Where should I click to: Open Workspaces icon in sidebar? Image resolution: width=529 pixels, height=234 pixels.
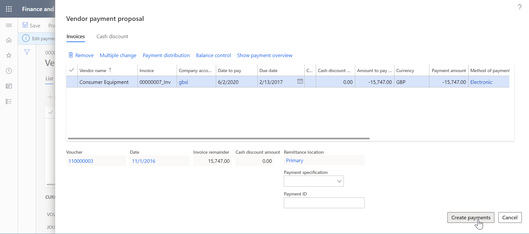(9, 86)
